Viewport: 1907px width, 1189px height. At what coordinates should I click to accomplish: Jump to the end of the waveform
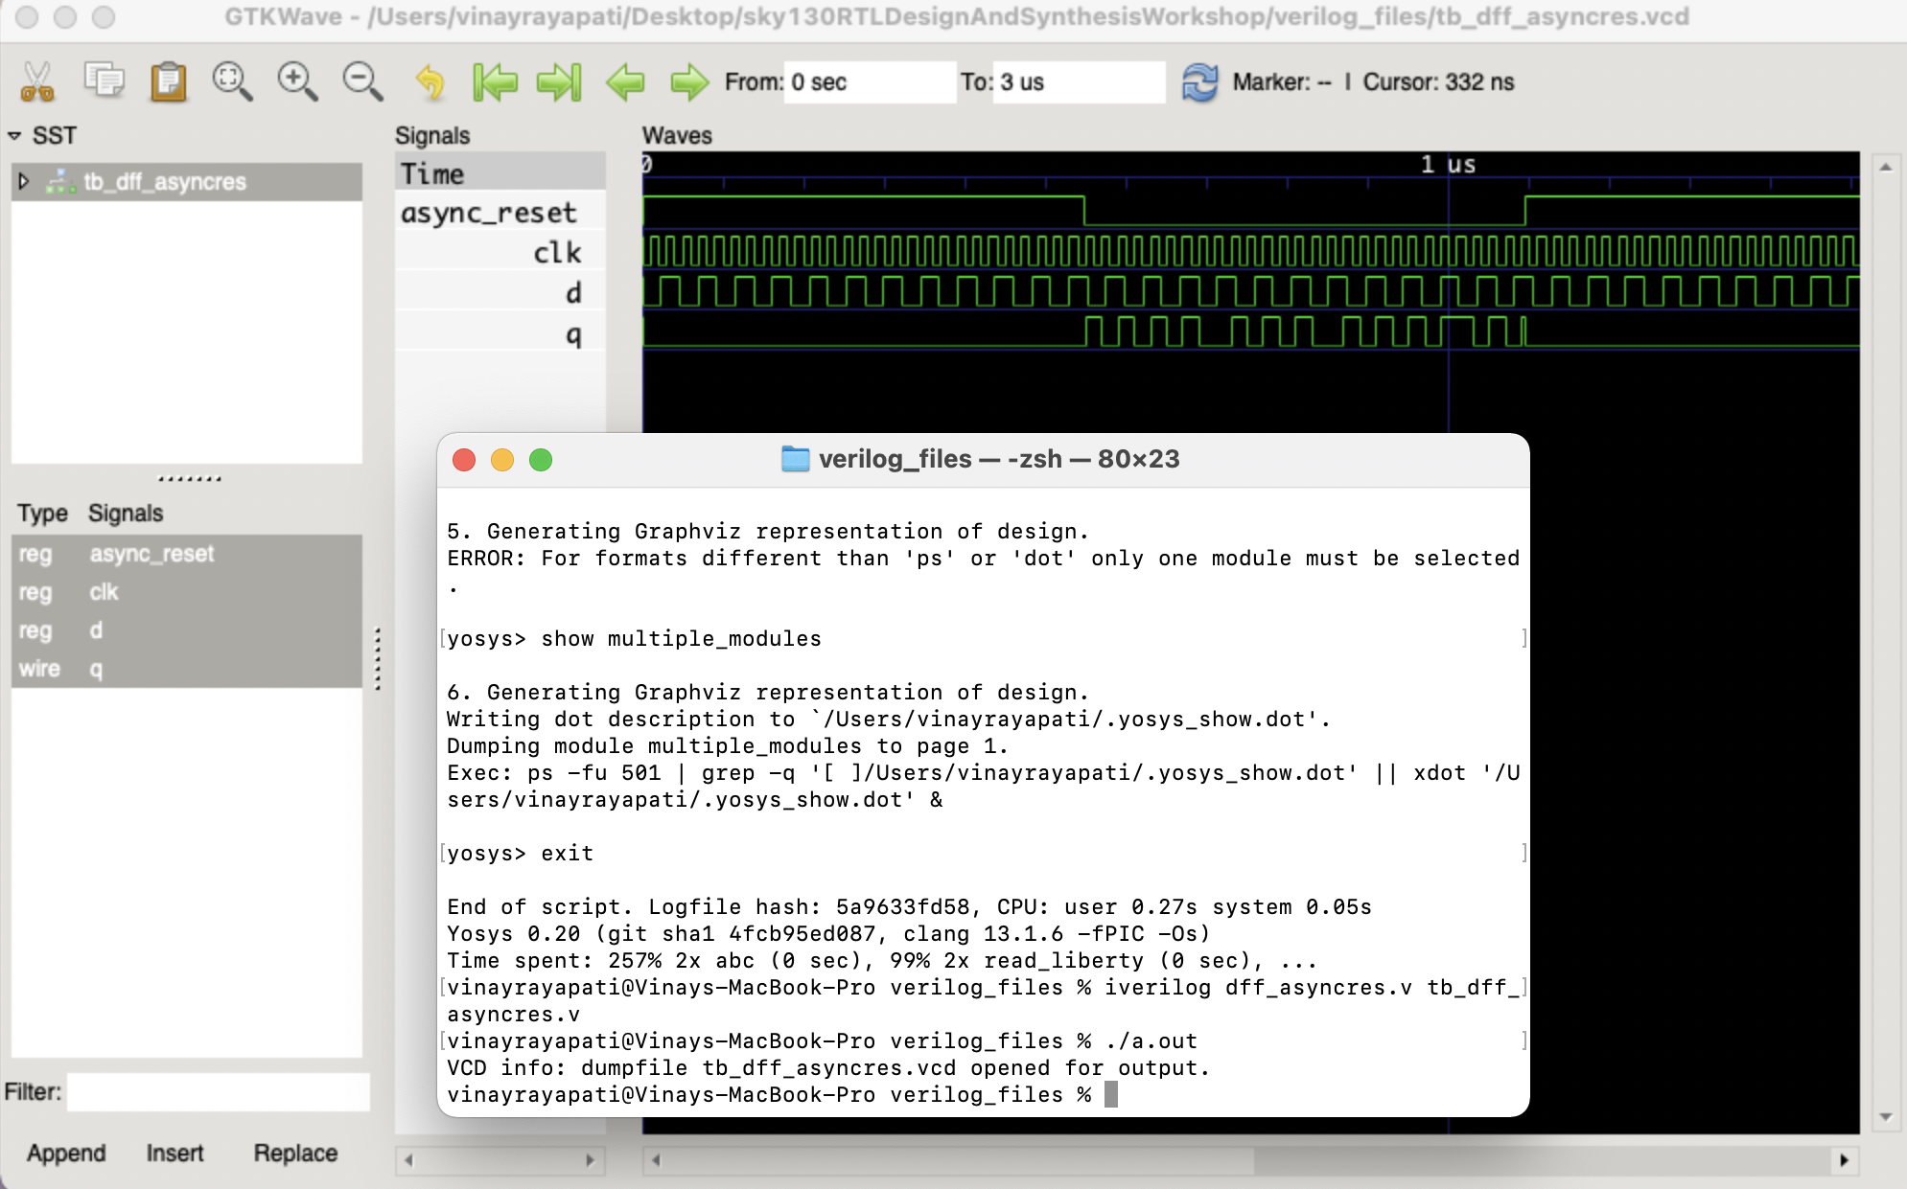tap(559, 81)
